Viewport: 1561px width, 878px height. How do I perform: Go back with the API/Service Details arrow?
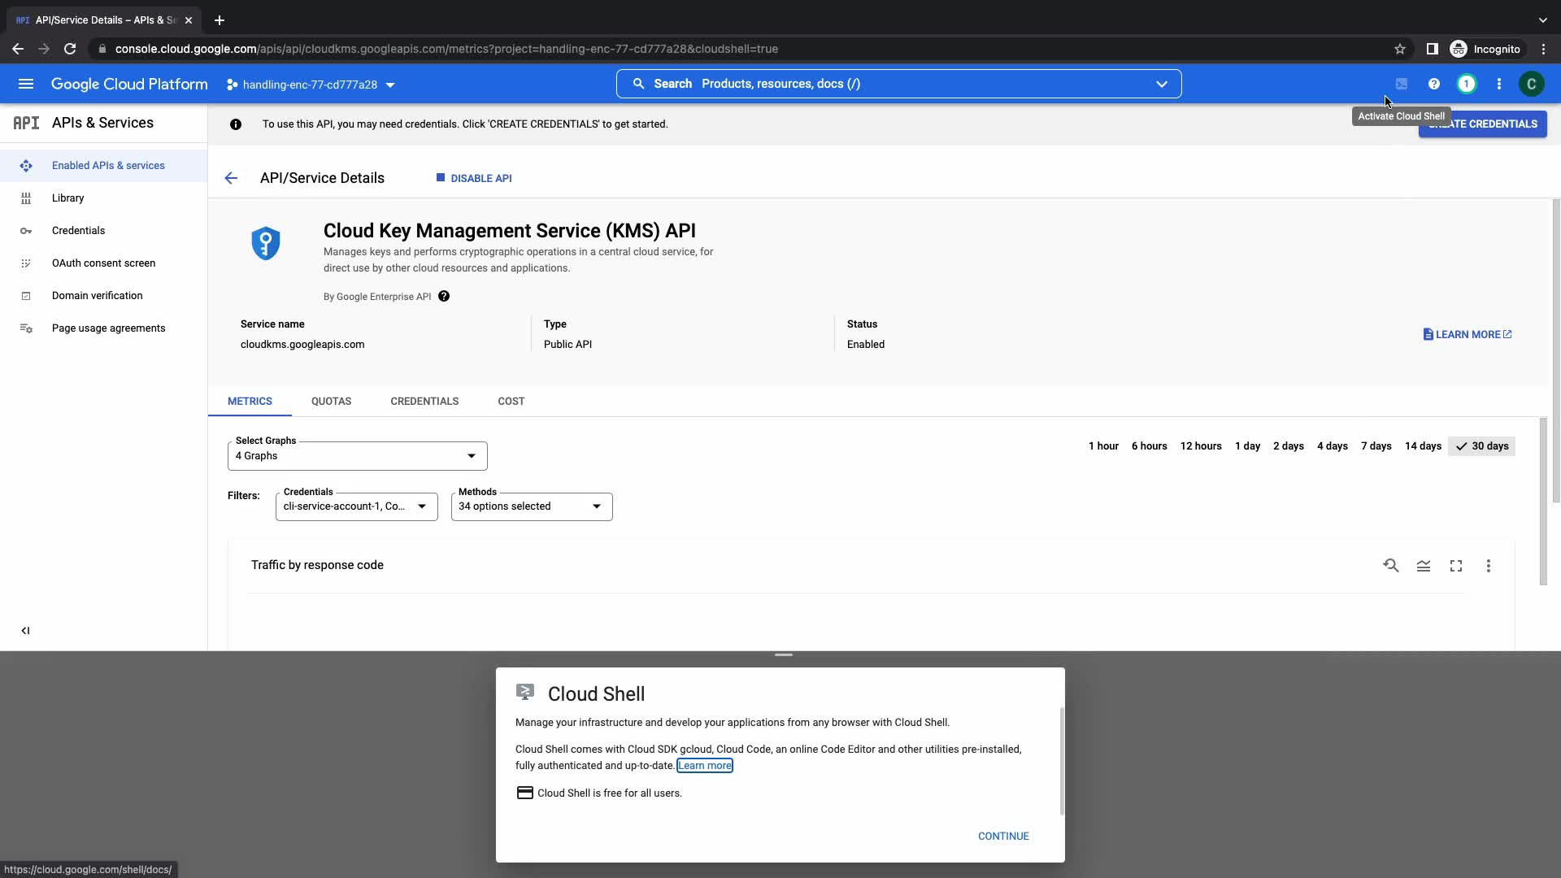pos(231,178)
